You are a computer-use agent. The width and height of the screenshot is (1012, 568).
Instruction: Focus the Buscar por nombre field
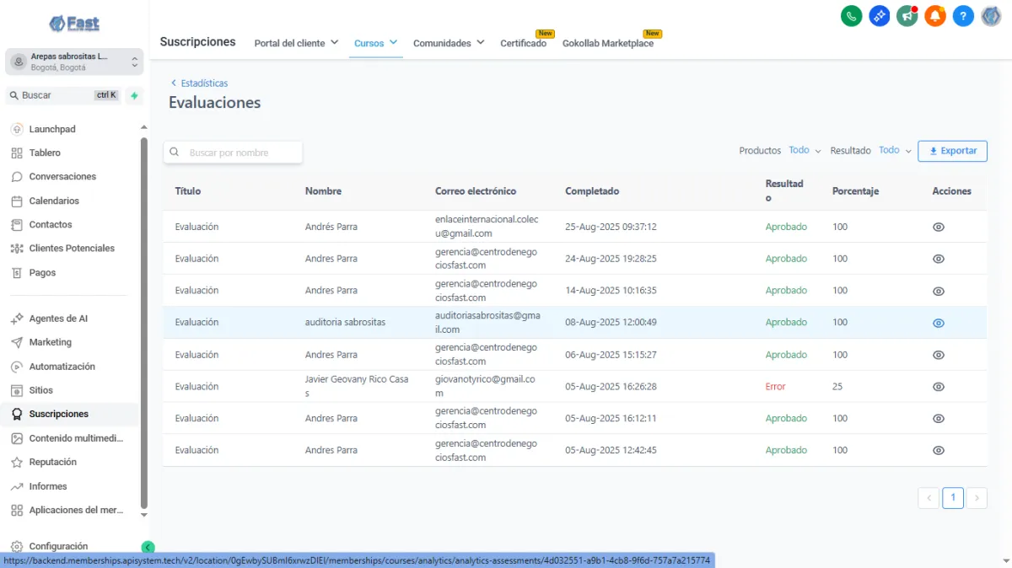pyautogui.click(x=233, y=153)
